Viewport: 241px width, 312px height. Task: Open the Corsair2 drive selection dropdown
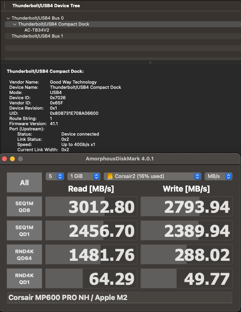pos(153,176)
